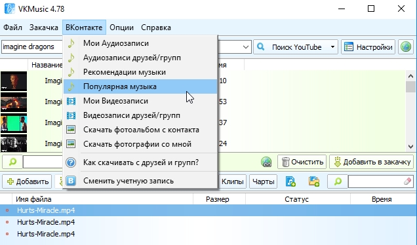Open the search history dropdown chevron
This screenshot has height=245, width=417.
[246, 47]
